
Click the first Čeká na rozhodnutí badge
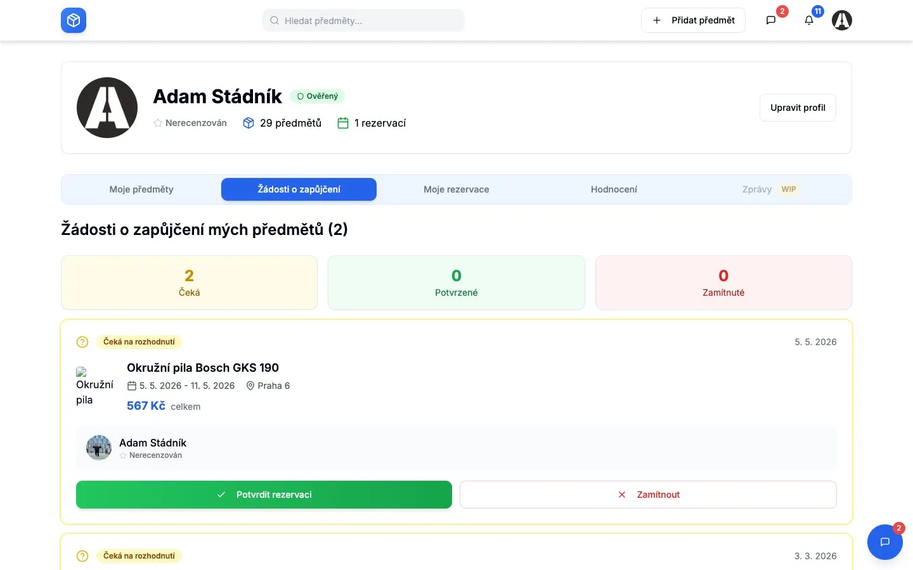pos(139,342)
